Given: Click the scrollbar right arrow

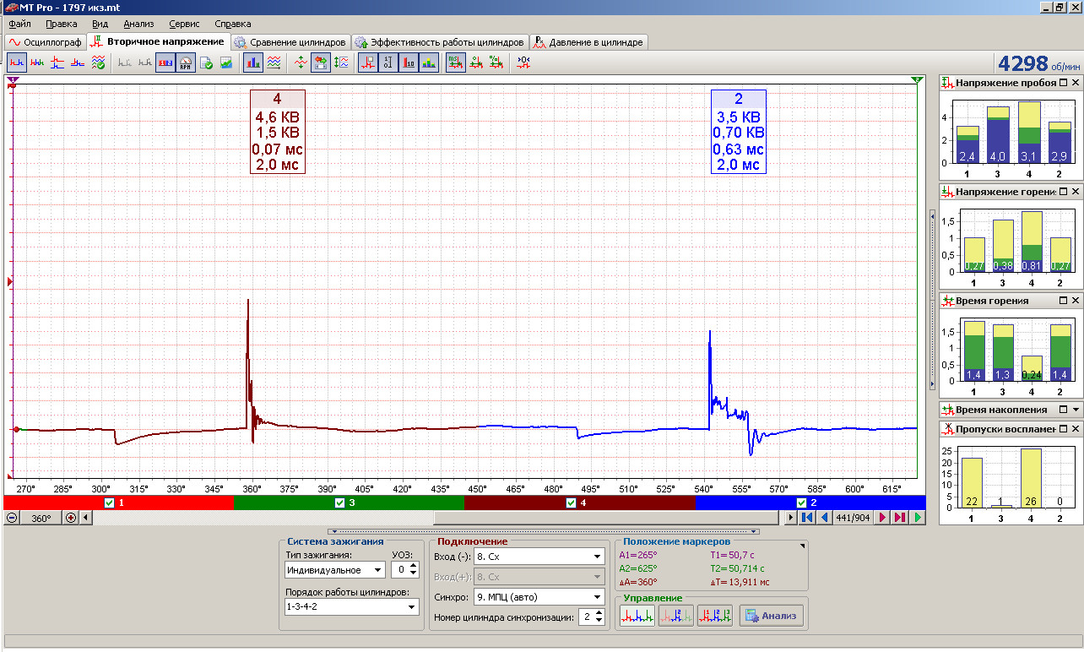Looking at the screenshot, I should coord(791,518).
